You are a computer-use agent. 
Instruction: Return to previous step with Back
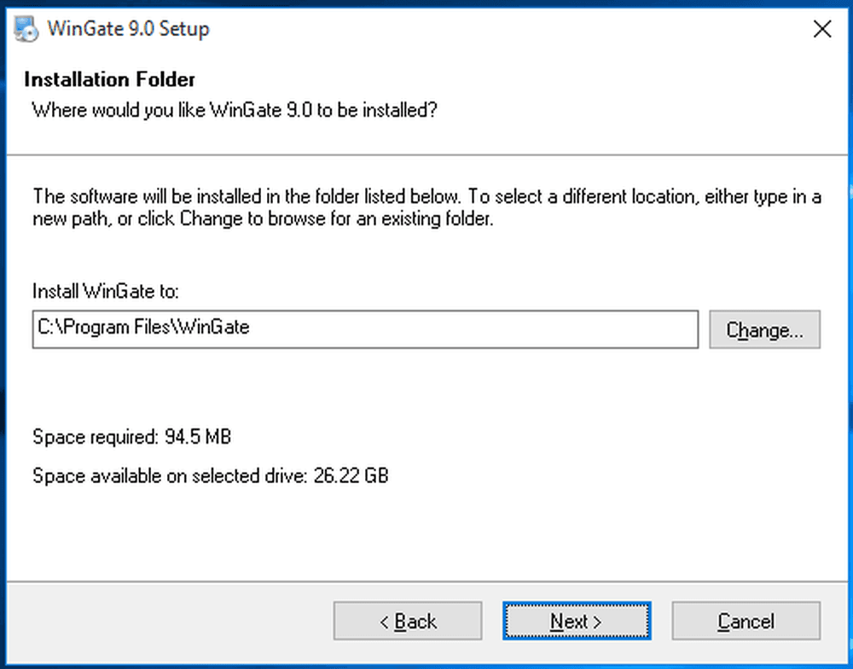[408, 620]
